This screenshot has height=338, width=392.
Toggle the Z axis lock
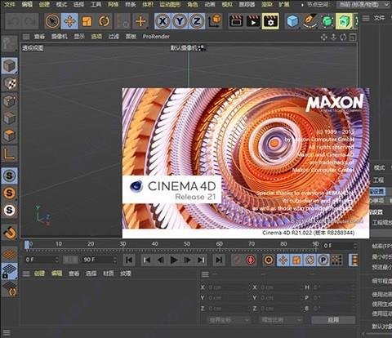197,21
